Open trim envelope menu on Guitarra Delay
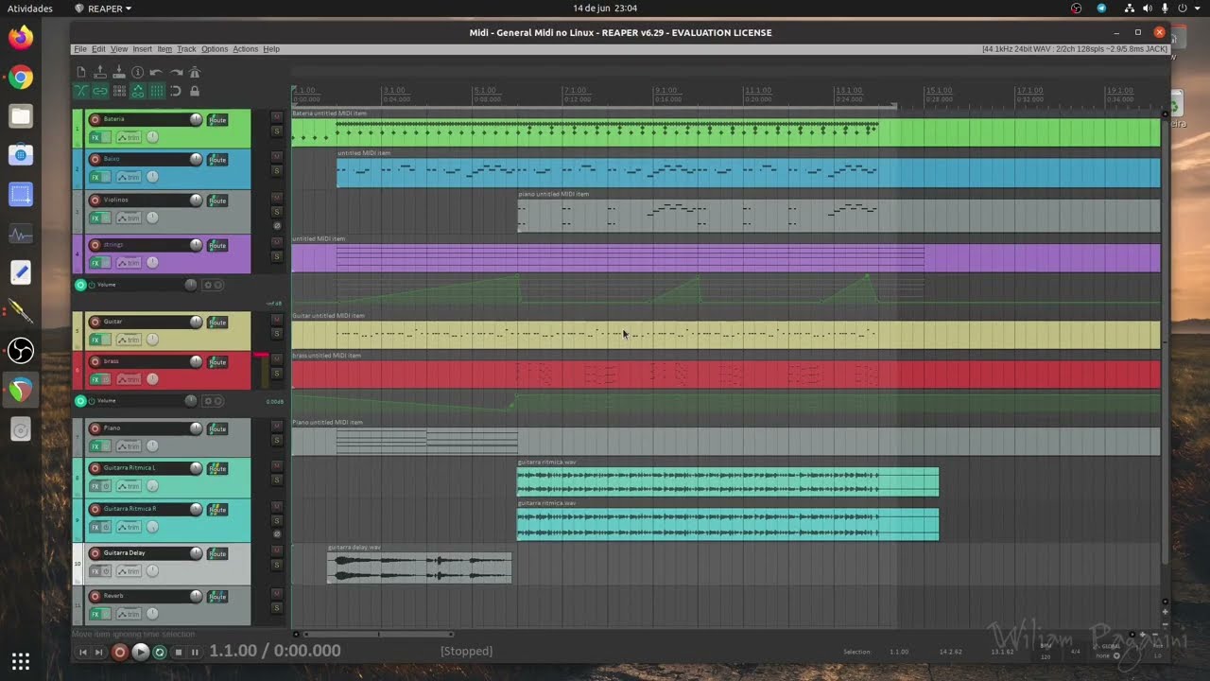1210x681 pixels. [129, 570]
